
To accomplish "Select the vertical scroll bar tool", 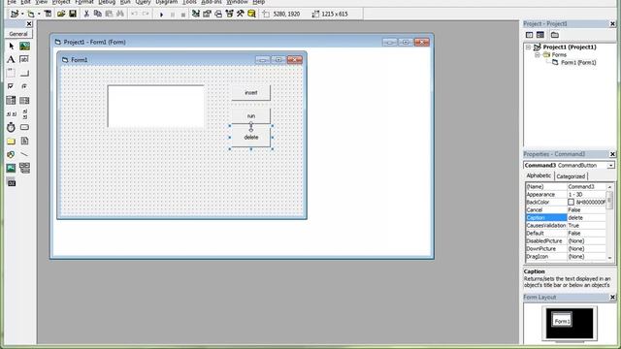I will (24, 114).
